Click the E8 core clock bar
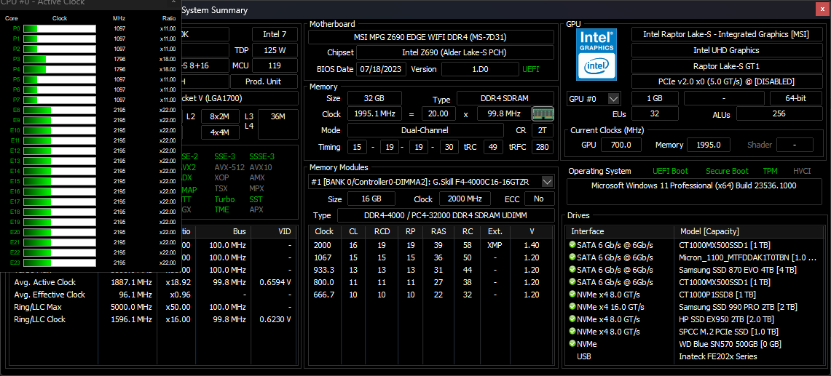The height and width of the screenshot is (376, 831). pyautogui.click(x=60, y=110)
